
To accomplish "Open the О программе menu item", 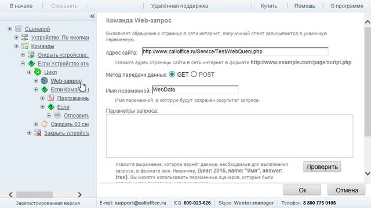I will 347,6.
